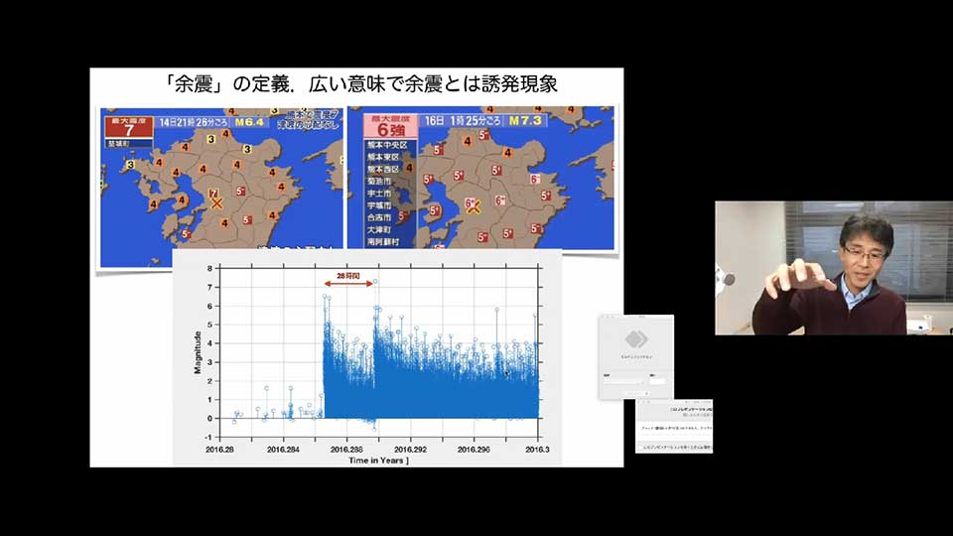This screenshot has width=953, height=536.
Task: Click 南阿蘇村 in the city list
Action: [x=383, y=242]
